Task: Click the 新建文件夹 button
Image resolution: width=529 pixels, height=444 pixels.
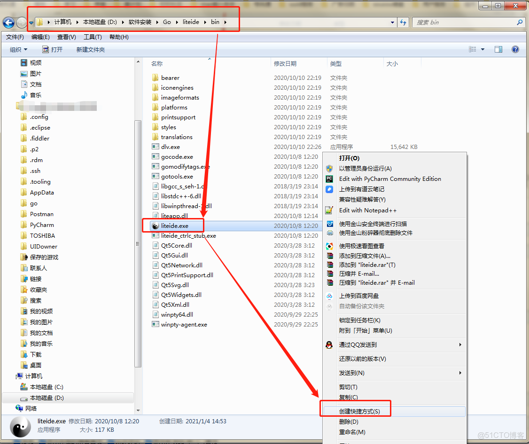Action: click(x=90, y=50)
